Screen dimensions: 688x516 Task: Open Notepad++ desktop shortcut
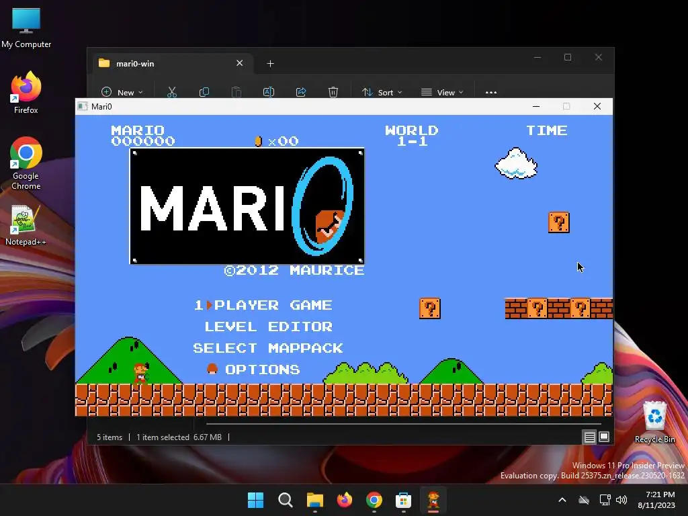pyautogui.click(x=26, y=226)
